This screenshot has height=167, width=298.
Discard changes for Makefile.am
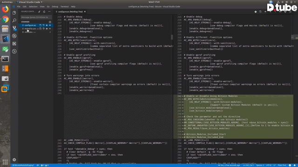[x=43, y=29]
